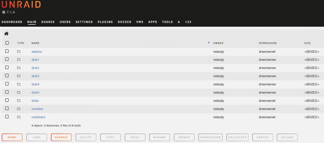Check the box for remotes
The width and height of the screenshot is (324, 143).
[7, 108]
